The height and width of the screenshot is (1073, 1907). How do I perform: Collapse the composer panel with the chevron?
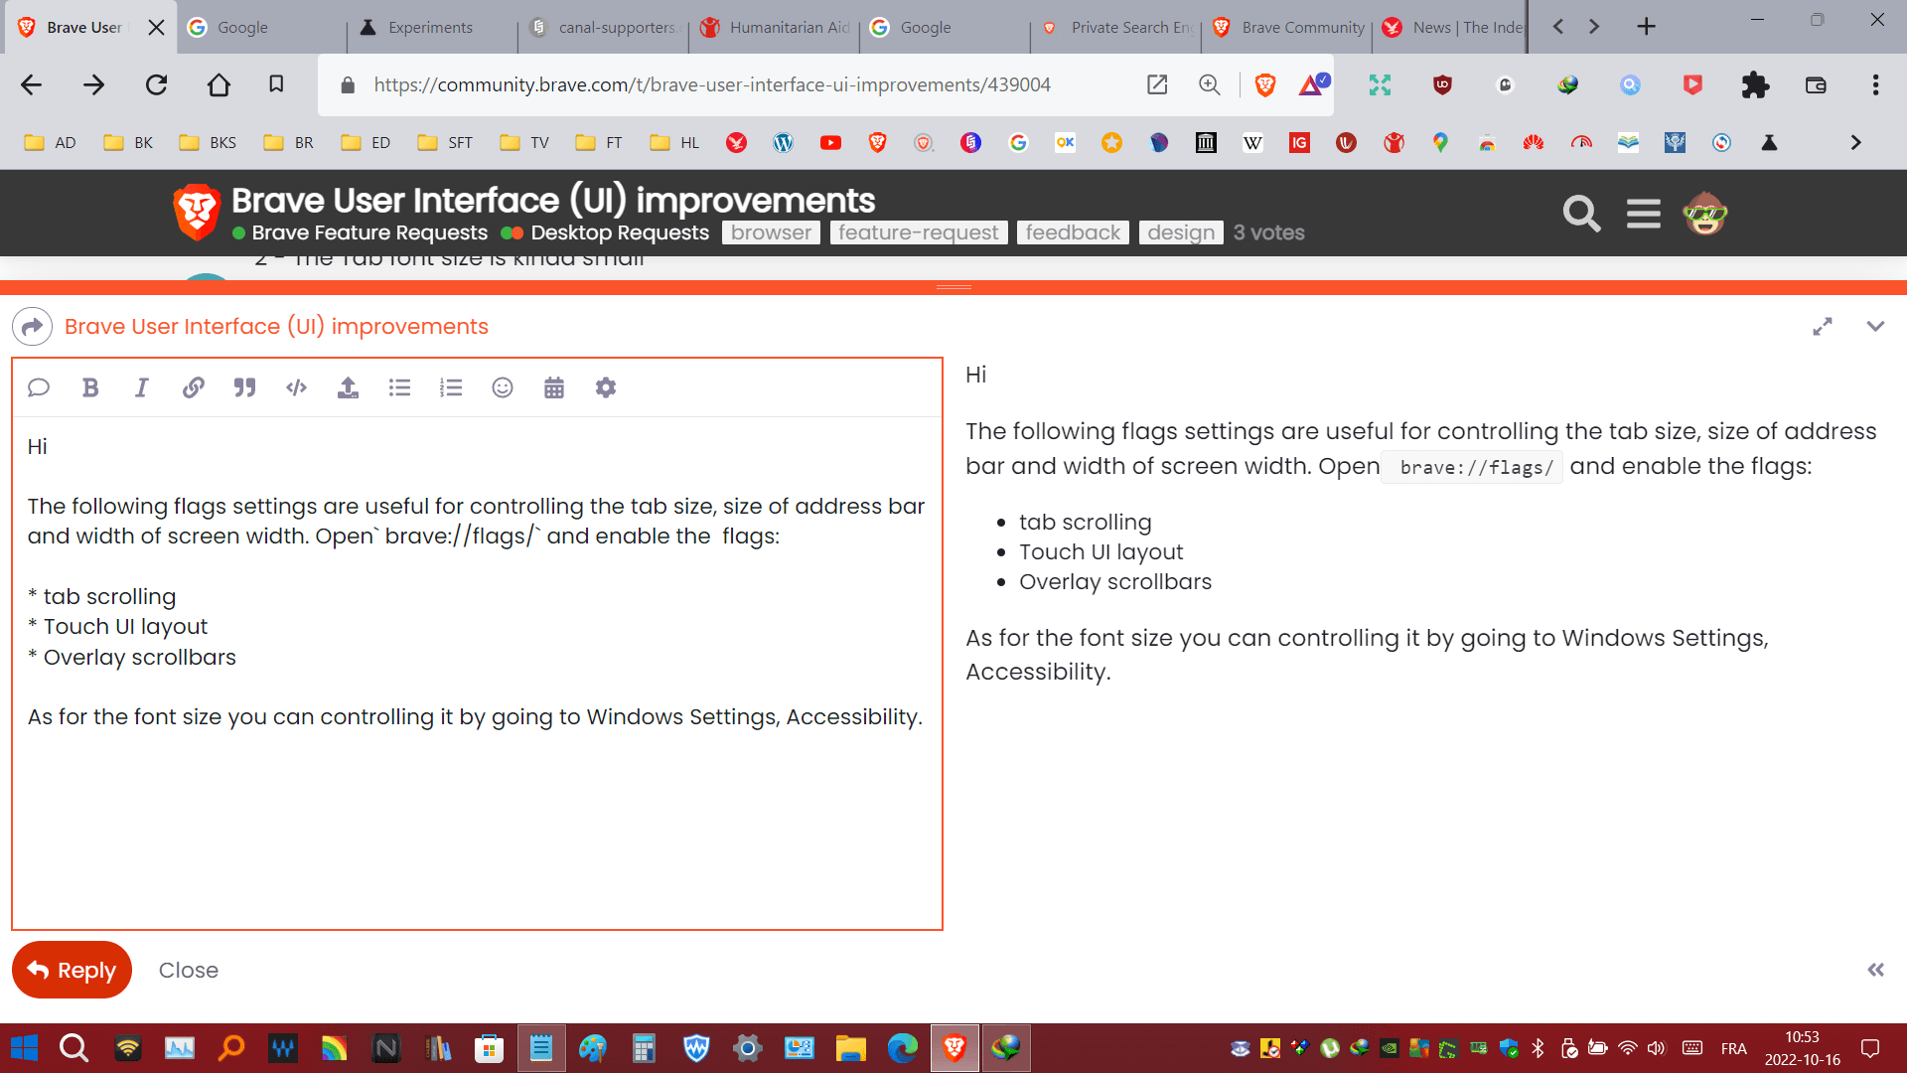tap(1875, 326)
